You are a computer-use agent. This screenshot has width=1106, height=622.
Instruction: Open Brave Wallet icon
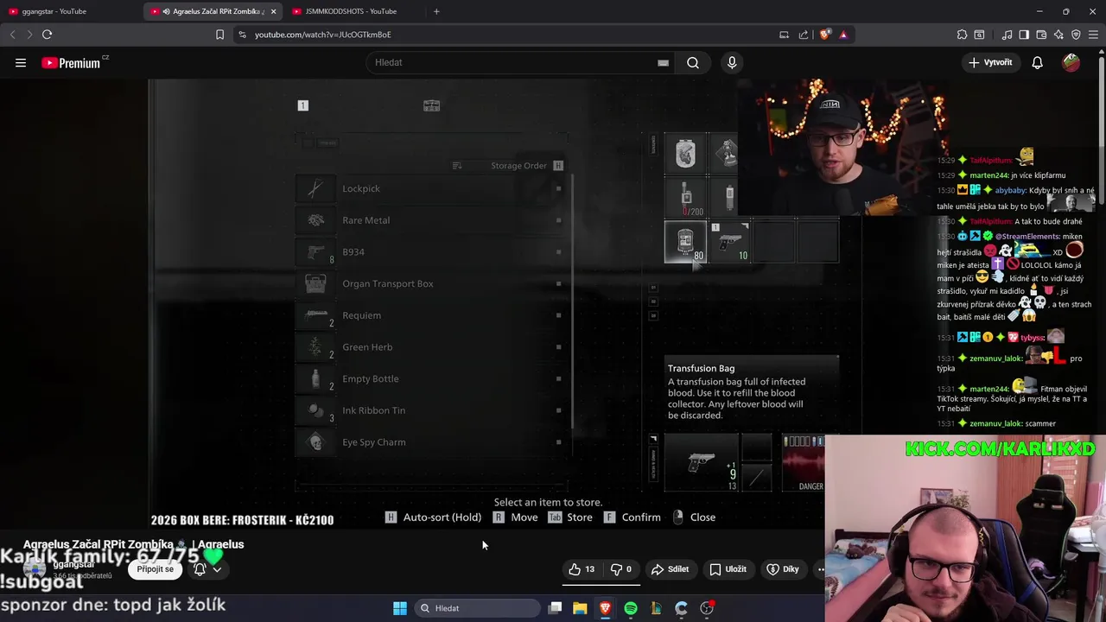click(x=1041, y=35)
